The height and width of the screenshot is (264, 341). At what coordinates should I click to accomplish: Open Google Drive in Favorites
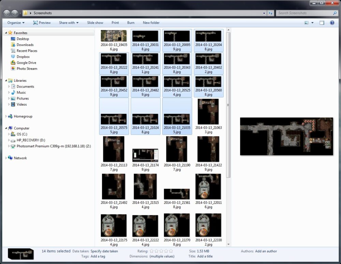(x=26, y=63)
